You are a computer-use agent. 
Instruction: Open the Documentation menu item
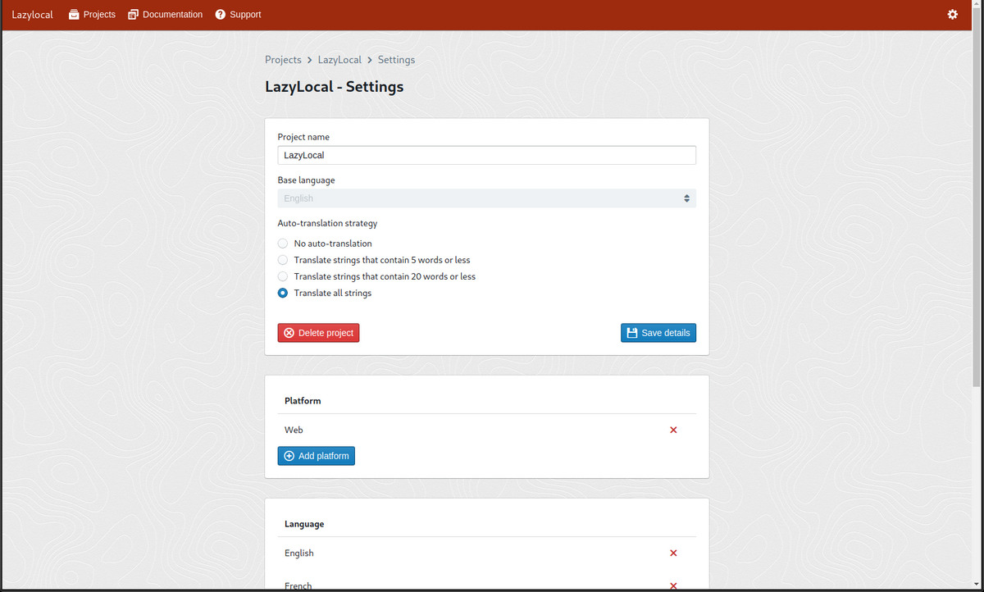pyautogui.click(x=172, y=15)
